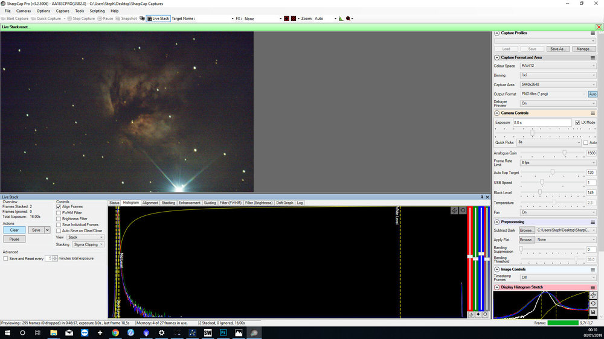
Task: Open Capture Profiles panel hamburger menu
Action: [x=593, y=33]
